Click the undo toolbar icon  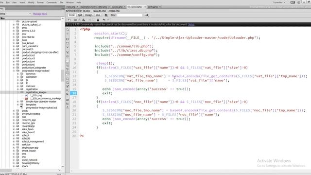(x=104, y=20)
